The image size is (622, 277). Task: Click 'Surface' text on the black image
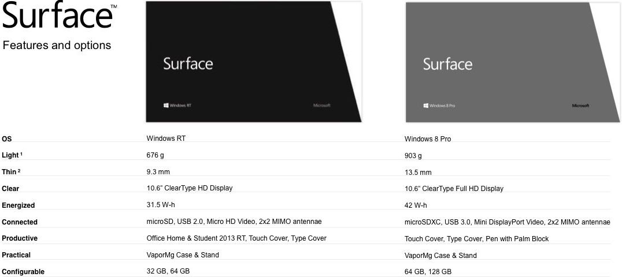pyautogui.click(x=188, y=64)
